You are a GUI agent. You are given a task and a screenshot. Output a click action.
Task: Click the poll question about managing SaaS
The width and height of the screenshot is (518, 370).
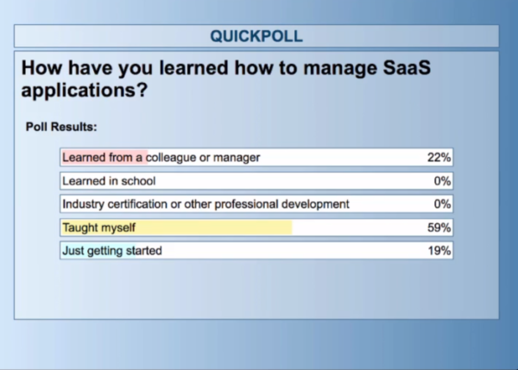[x=226, y=78]
